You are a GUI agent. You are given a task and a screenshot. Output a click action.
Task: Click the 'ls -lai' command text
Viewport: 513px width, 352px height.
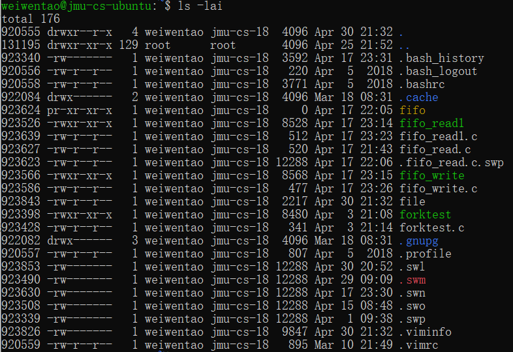click(x=200, y=7)
